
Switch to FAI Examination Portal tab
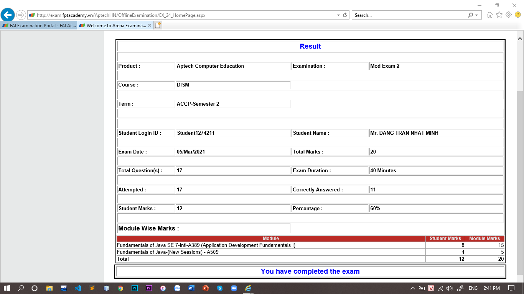[x=39, y=26]
